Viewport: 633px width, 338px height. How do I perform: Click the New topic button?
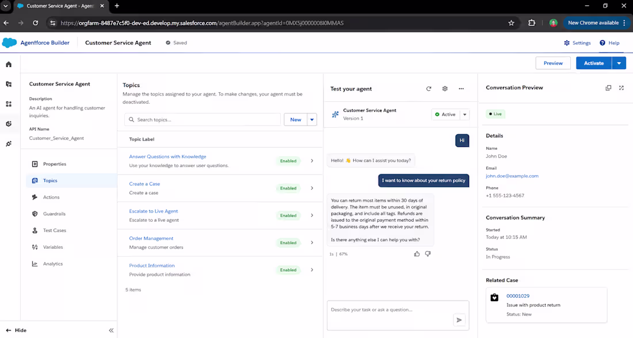coord(296,120)
